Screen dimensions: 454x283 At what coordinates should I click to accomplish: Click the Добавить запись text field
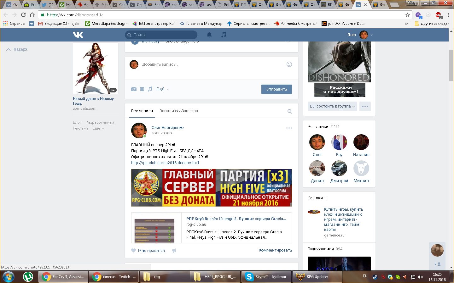[212, 64]
